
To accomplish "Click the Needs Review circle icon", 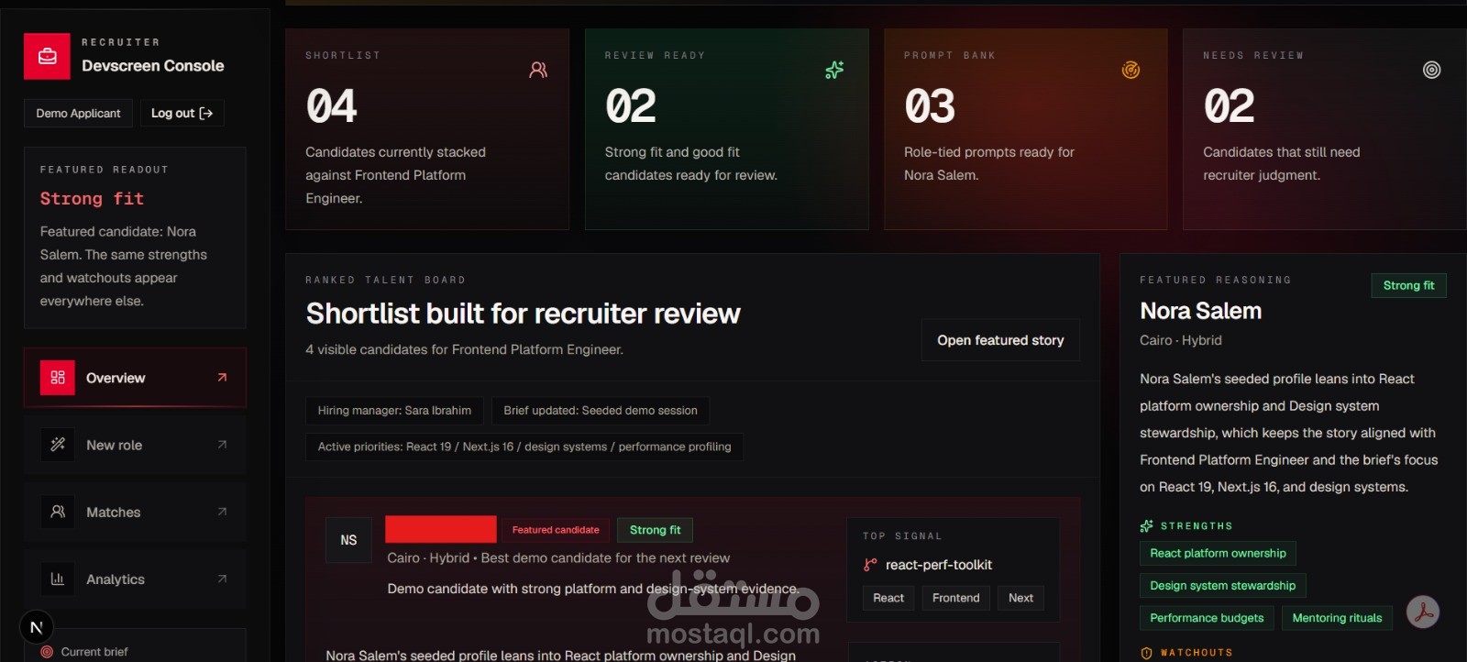I will (x=1431, y=70).
